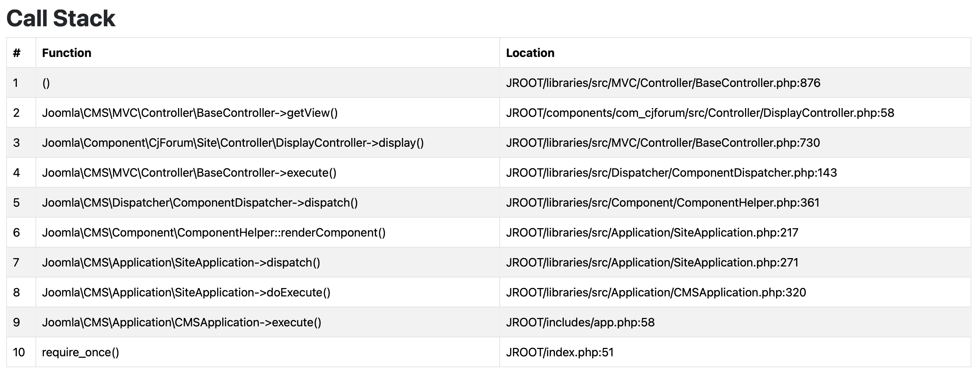This screenshot has width=979, height=376.
Task: Click the SiteApplication->doExecute() function entry
Action: (186, 292)
